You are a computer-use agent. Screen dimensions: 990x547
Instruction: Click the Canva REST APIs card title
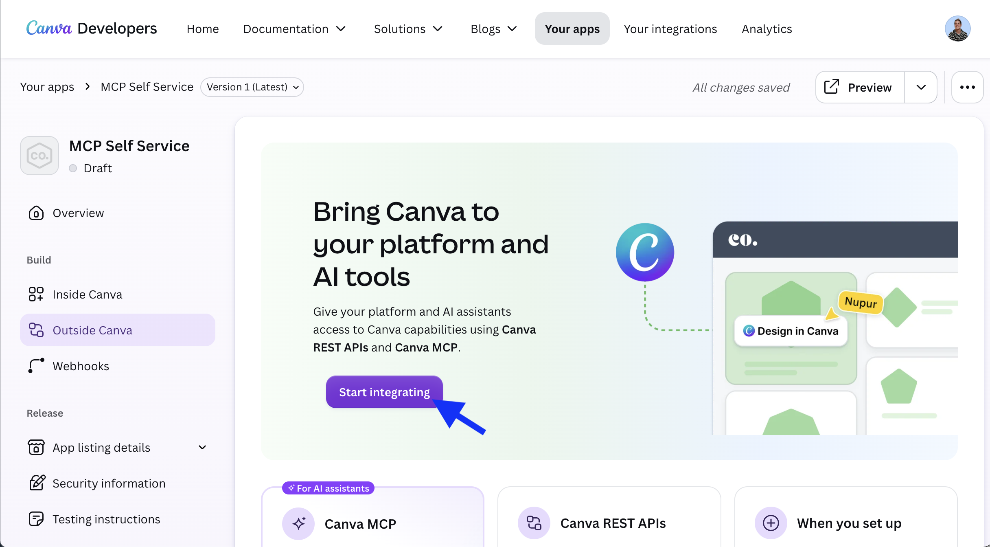click(x=613, y=523)
